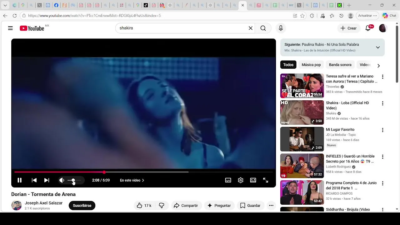Open the options menu for Shakira - Loba

pos(382,103)
